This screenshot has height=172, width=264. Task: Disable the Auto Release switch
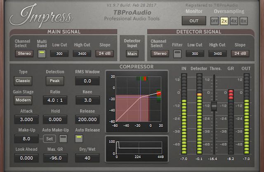pos(79,139)
